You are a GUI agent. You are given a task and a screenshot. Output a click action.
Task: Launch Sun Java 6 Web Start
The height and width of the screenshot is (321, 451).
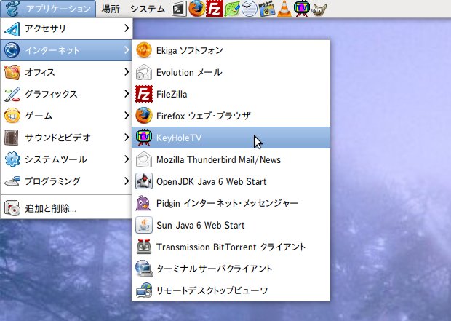[x=231, y=225]
